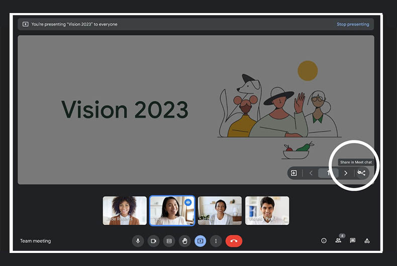Open the exit slideshow icon in slide controls
The width and height of the screenshot is (397, 266).
tap(294, 173)
